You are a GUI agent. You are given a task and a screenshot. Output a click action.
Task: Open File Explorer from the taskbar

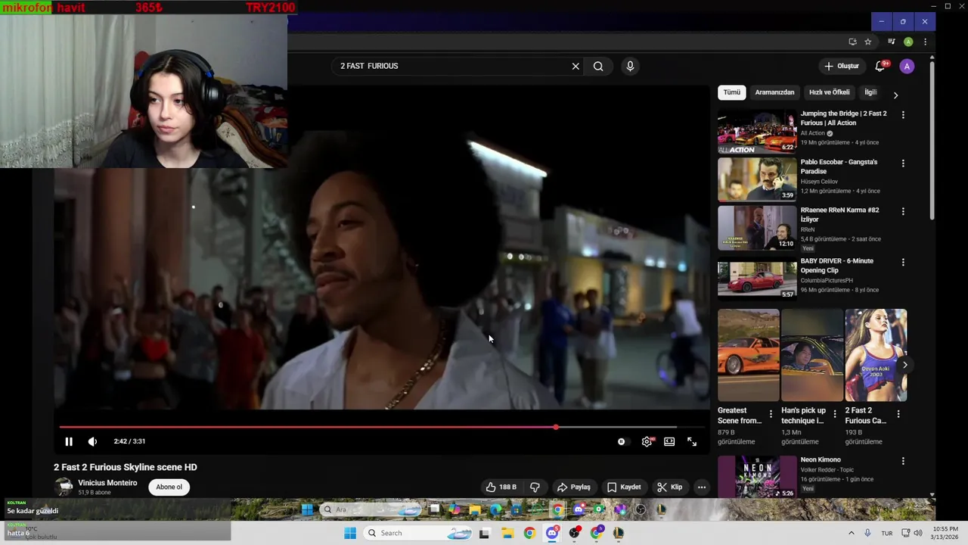507,533
